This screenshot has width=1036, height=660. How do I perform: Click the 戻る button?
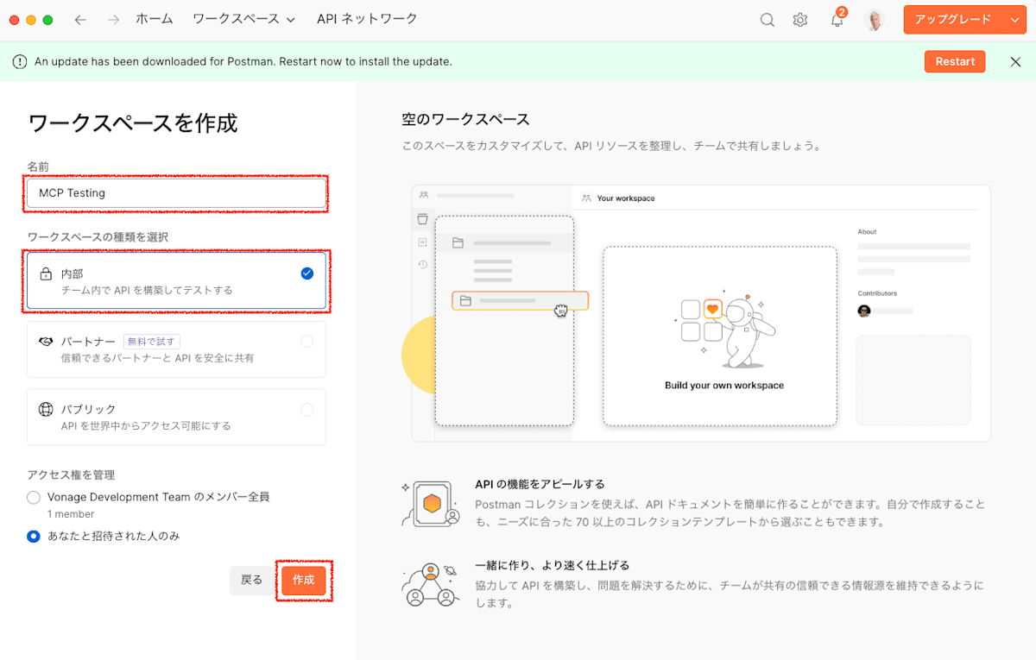(x=251, y=581)
